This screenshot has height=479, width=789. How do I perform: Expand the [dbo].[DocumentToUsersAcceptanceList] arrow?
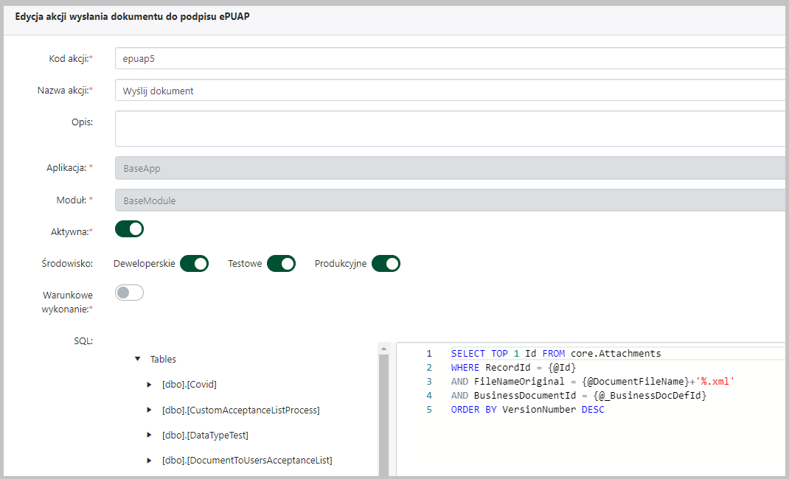point(150,461)
